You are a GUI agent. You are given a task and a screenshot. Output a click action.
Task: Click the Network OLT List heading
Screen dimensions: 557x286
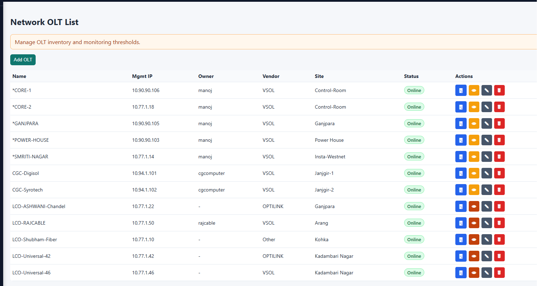(44, 22)
